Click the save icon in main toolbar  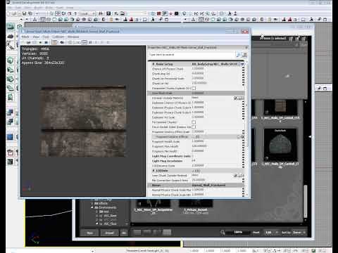pyautogui.click(x=24, y=14)
